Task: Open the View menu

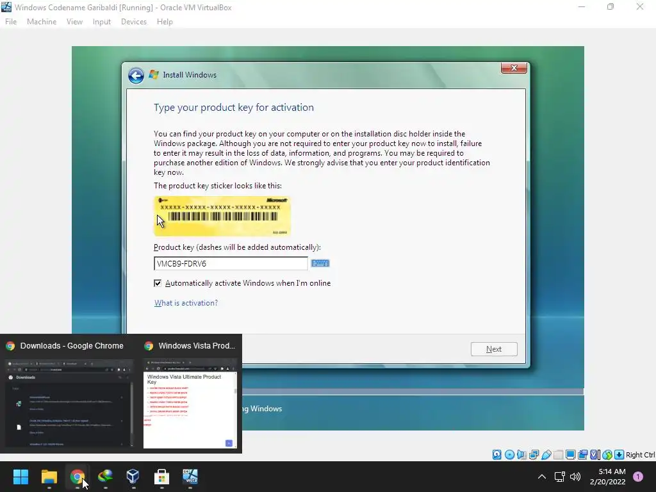Action: (x=74, y=22)
